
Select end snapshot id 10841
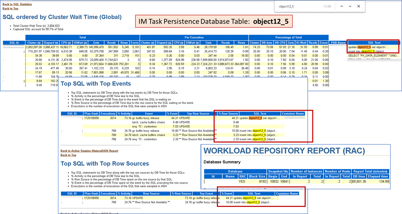pyautogui.click(x=284, y=181)
